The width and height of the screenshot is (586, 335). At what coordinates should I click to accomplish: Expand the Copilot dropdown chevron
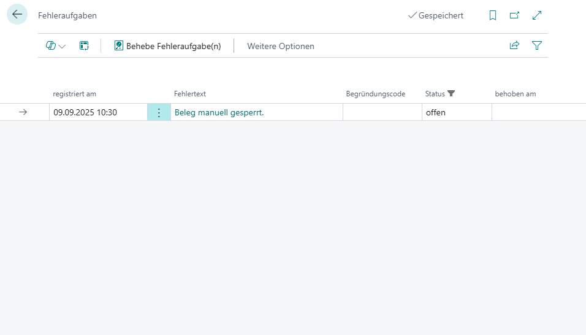pyautogui.click(x=62, y=46)
